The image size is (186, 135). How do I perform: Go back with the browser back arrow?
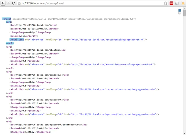pyautogui.click(x=3, y=3)
